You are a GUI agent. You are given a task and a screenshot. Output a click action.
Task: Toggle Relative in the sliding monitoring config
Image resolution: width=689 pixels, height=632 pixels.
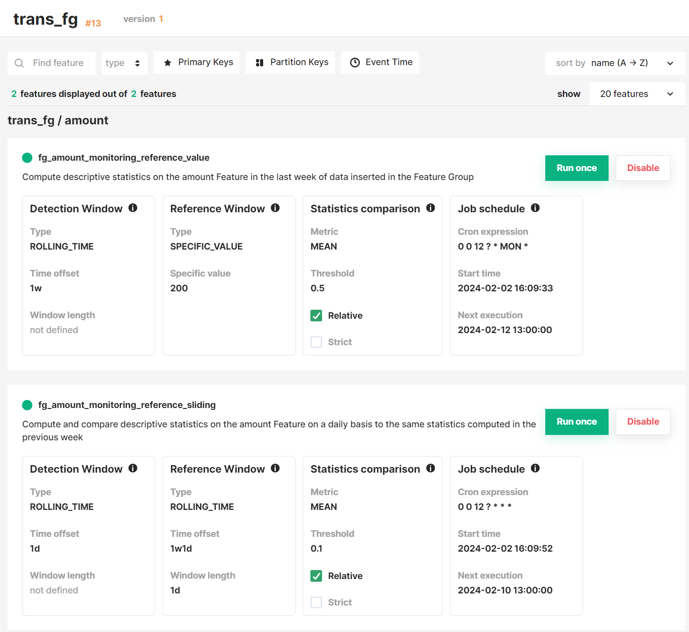(316, 576)
